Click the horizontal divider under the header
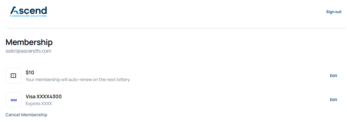 174,28
